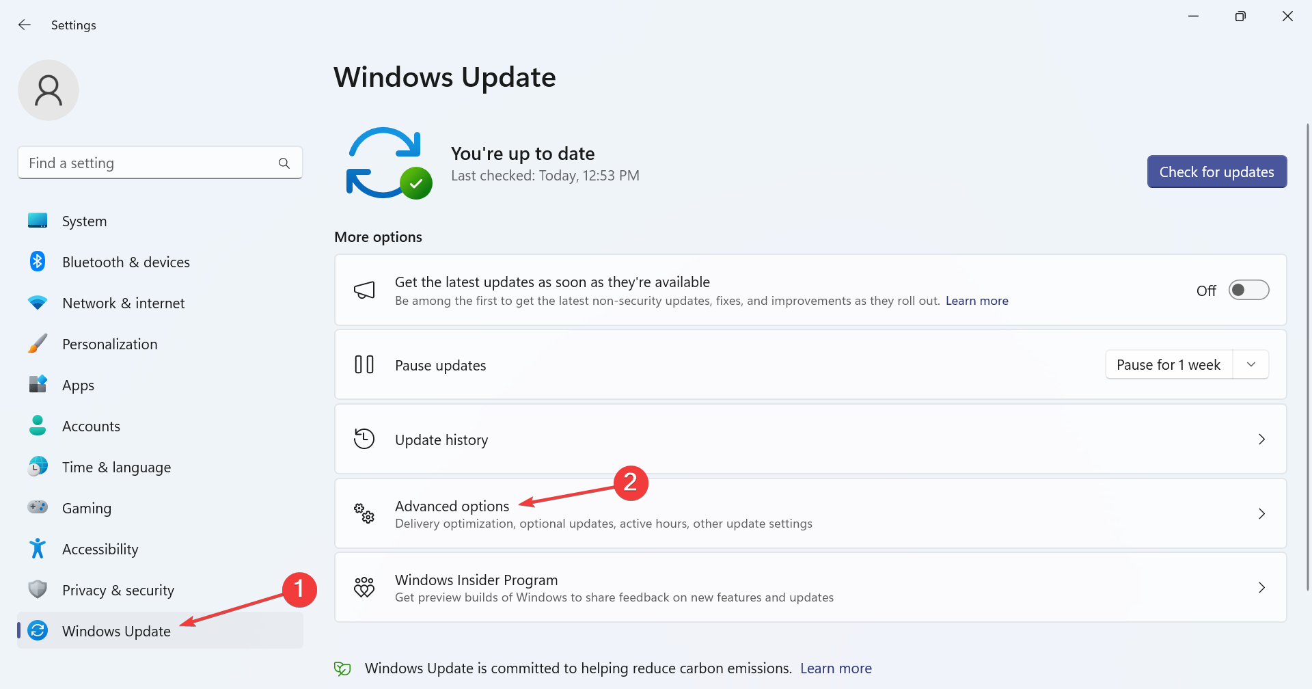The width and height of the screenshot is (1312, 689).
Task: Click the Accessibility figure icon
Action: pos(38,548)
